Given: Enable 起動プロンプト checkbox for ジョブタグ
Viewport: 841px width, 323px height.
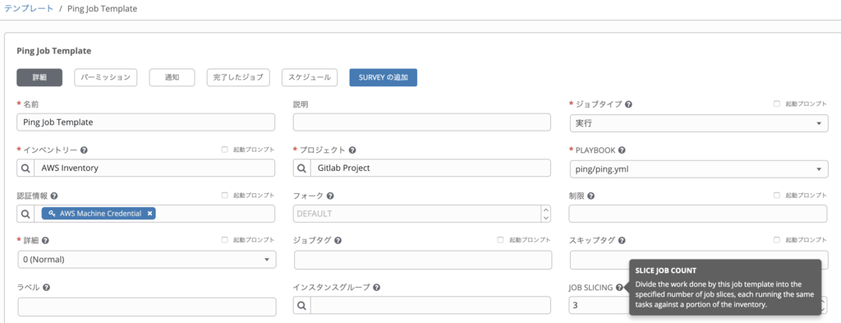Looking at the screenshot, I should 500,240.
